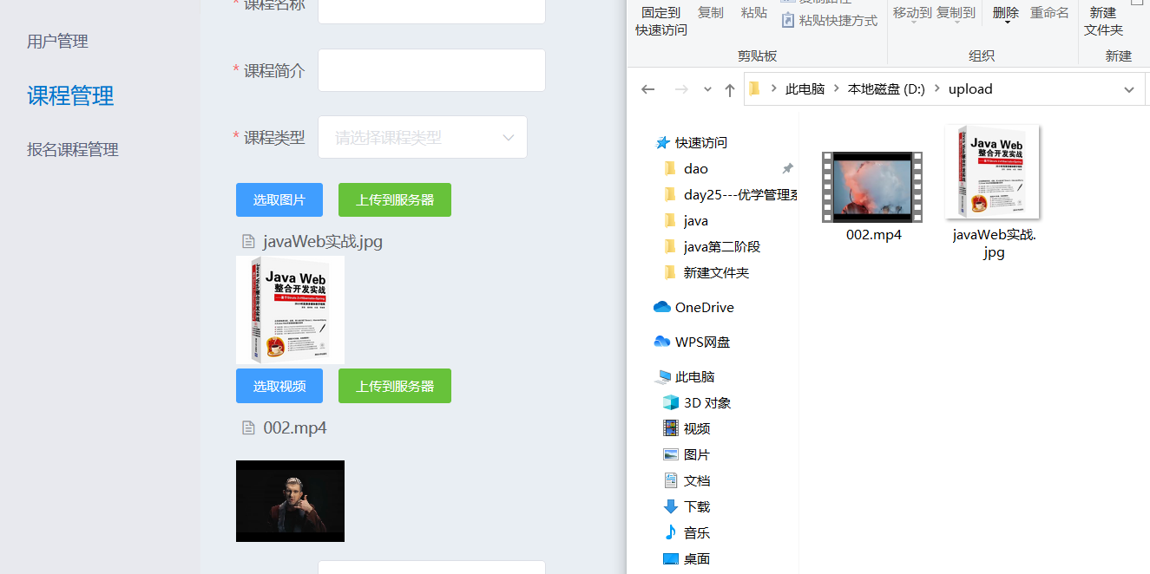This screenshot has width=1150, height=574.
Task: Click 新建文件夹 in the Explorer ribbon
Action: pyautogui.click(x=1103, y=21)
